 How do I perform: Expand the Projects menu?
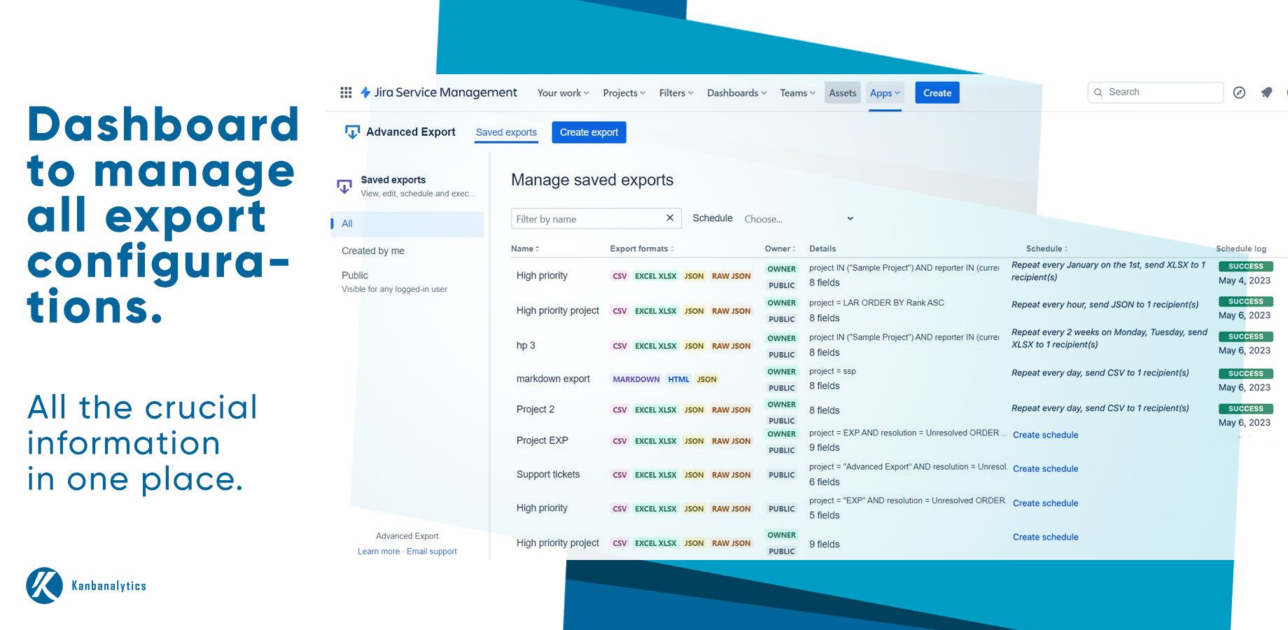(x=624, y=93)
